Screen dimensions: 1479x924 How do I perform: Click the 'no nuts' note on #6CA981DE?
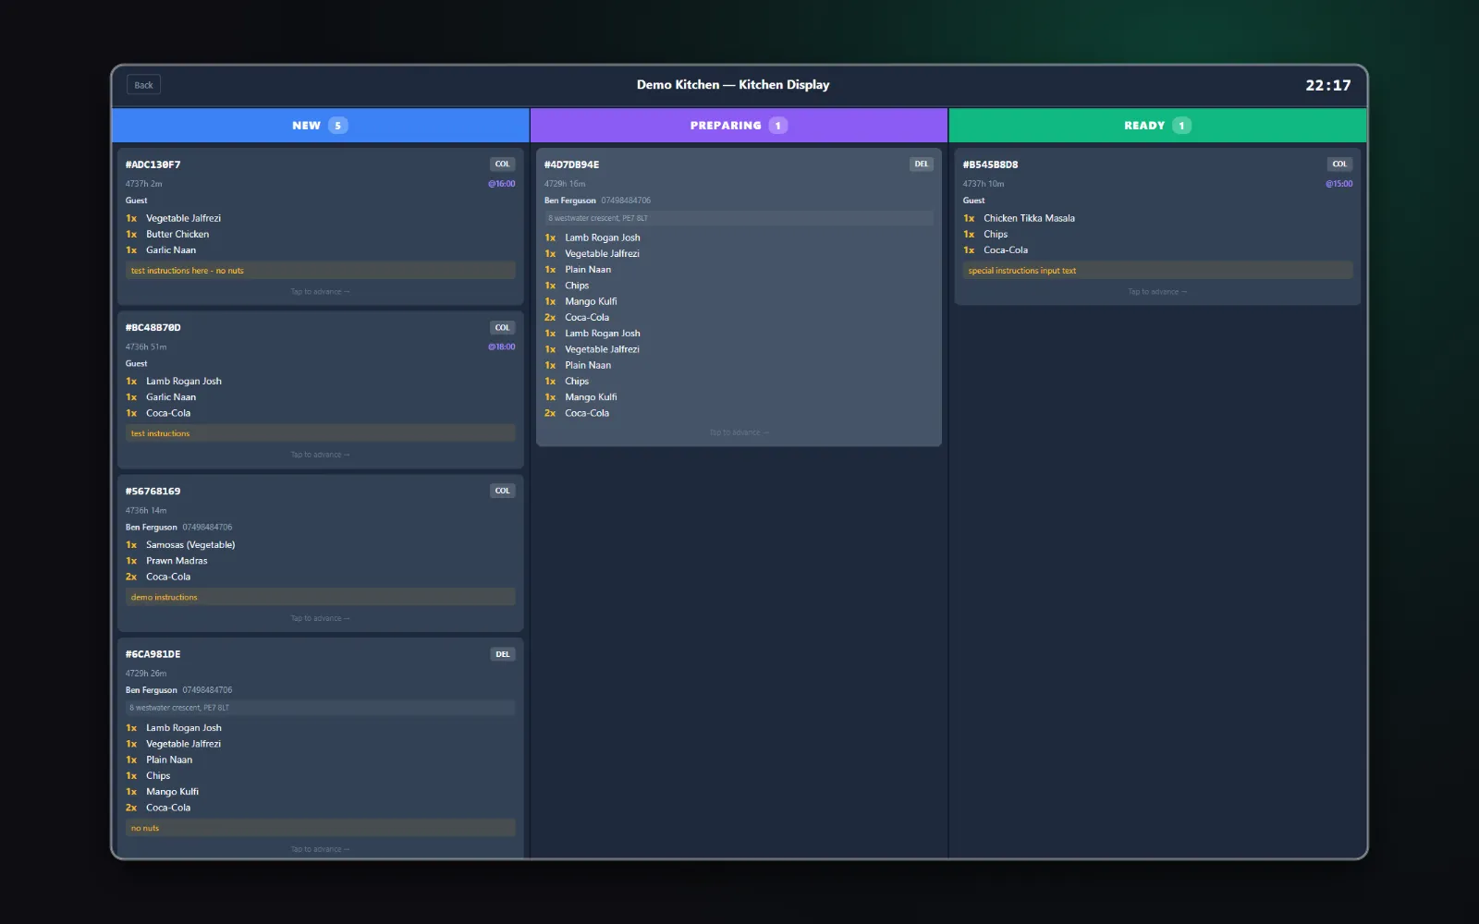pos(321,829)
